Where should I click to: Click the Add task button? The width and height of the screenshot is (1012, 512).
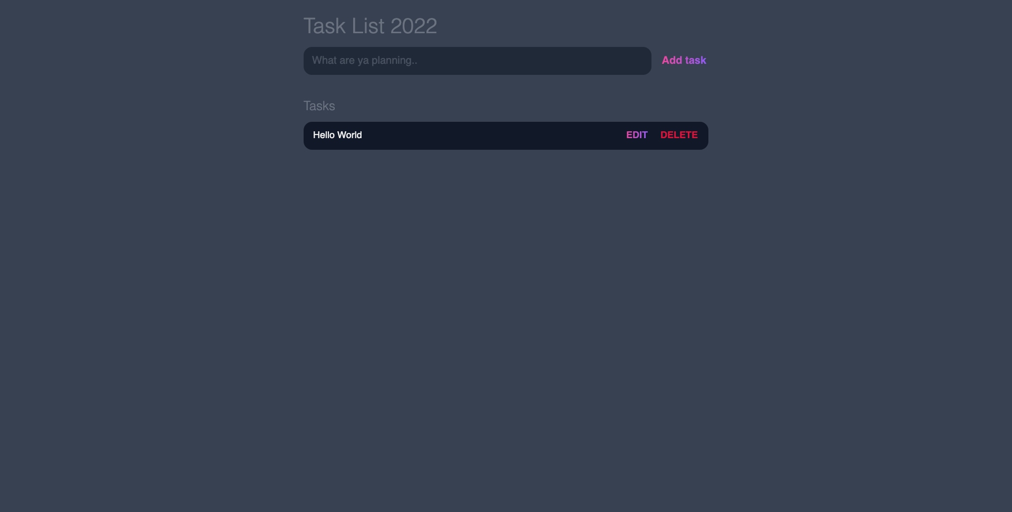click(684, 61)
